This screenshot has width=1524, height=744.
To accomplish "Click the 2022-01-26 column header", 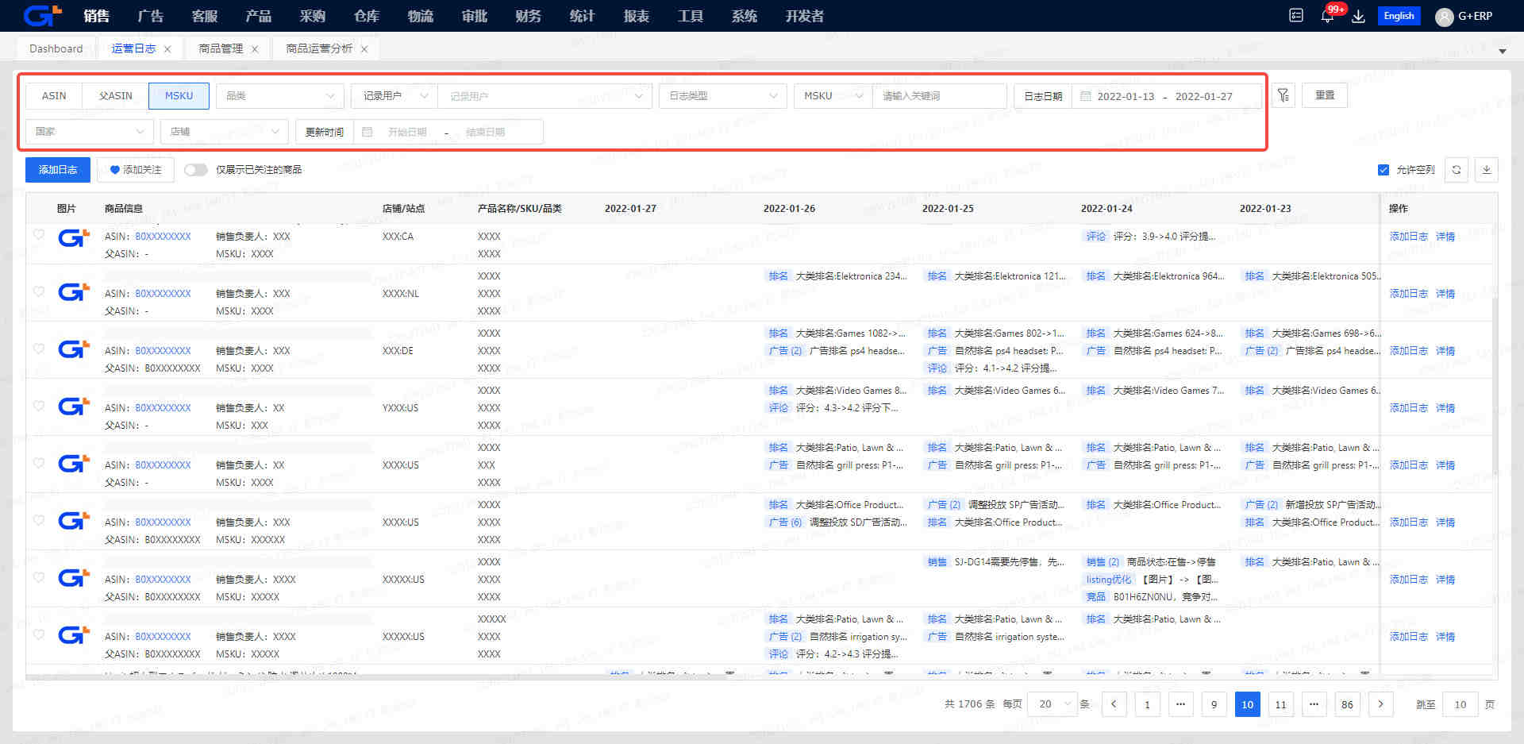I will click(789, 209).
